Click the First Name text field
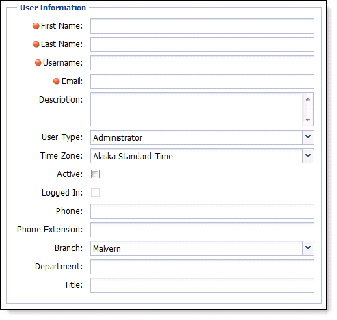Viewport: 337px width, 320px height. (x=202, y=26)
